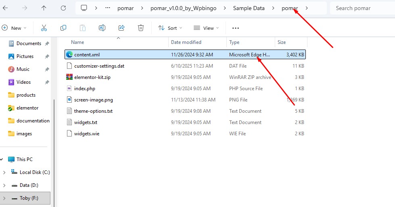The width and height of the screenshot is (395, 207).
Task: Navigate back with the left arrow
Action: click(x=5, y=8)
